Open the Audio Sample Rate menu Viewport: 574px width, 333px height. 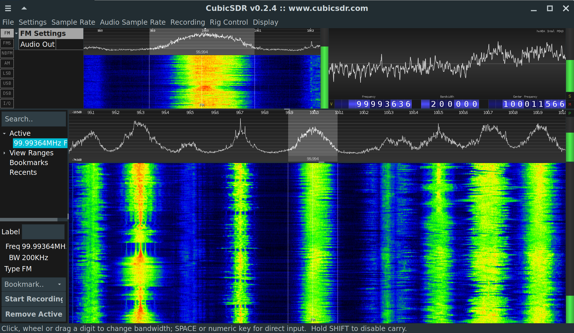[133, 22]
